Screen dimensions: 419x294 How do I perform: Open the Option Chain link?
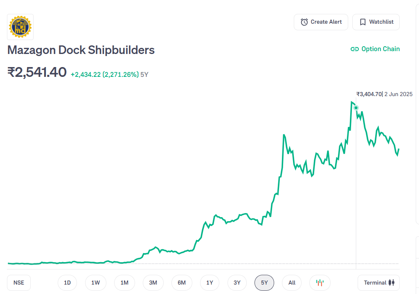point(375,49)
